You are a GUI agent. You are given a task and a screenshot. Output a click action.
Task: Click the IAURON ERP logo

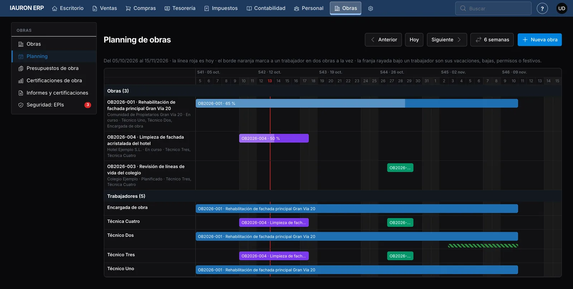click(x=27, y=8)
